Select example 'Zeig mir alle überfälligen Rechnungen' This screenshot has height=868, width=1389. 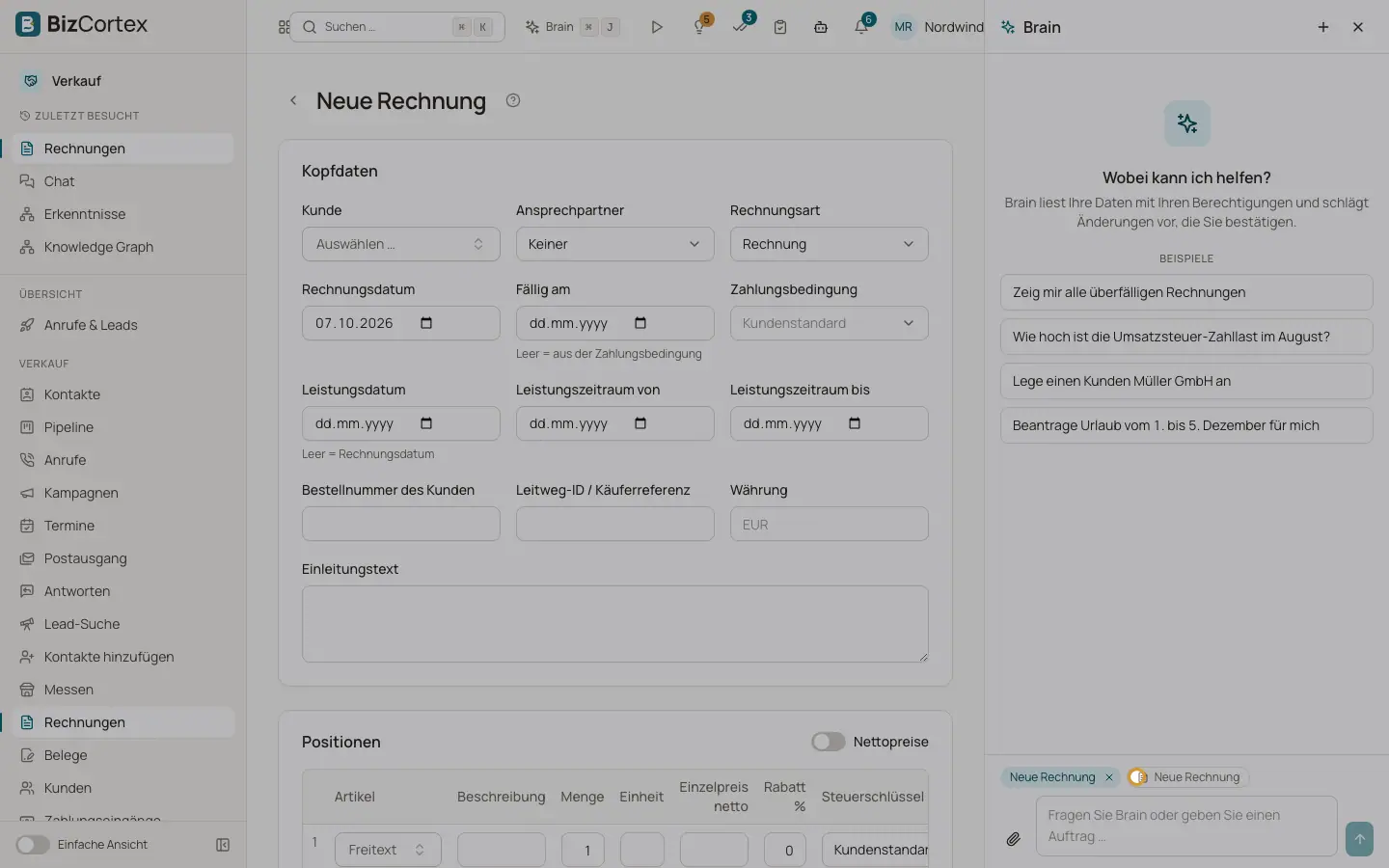coord(1186,292)
